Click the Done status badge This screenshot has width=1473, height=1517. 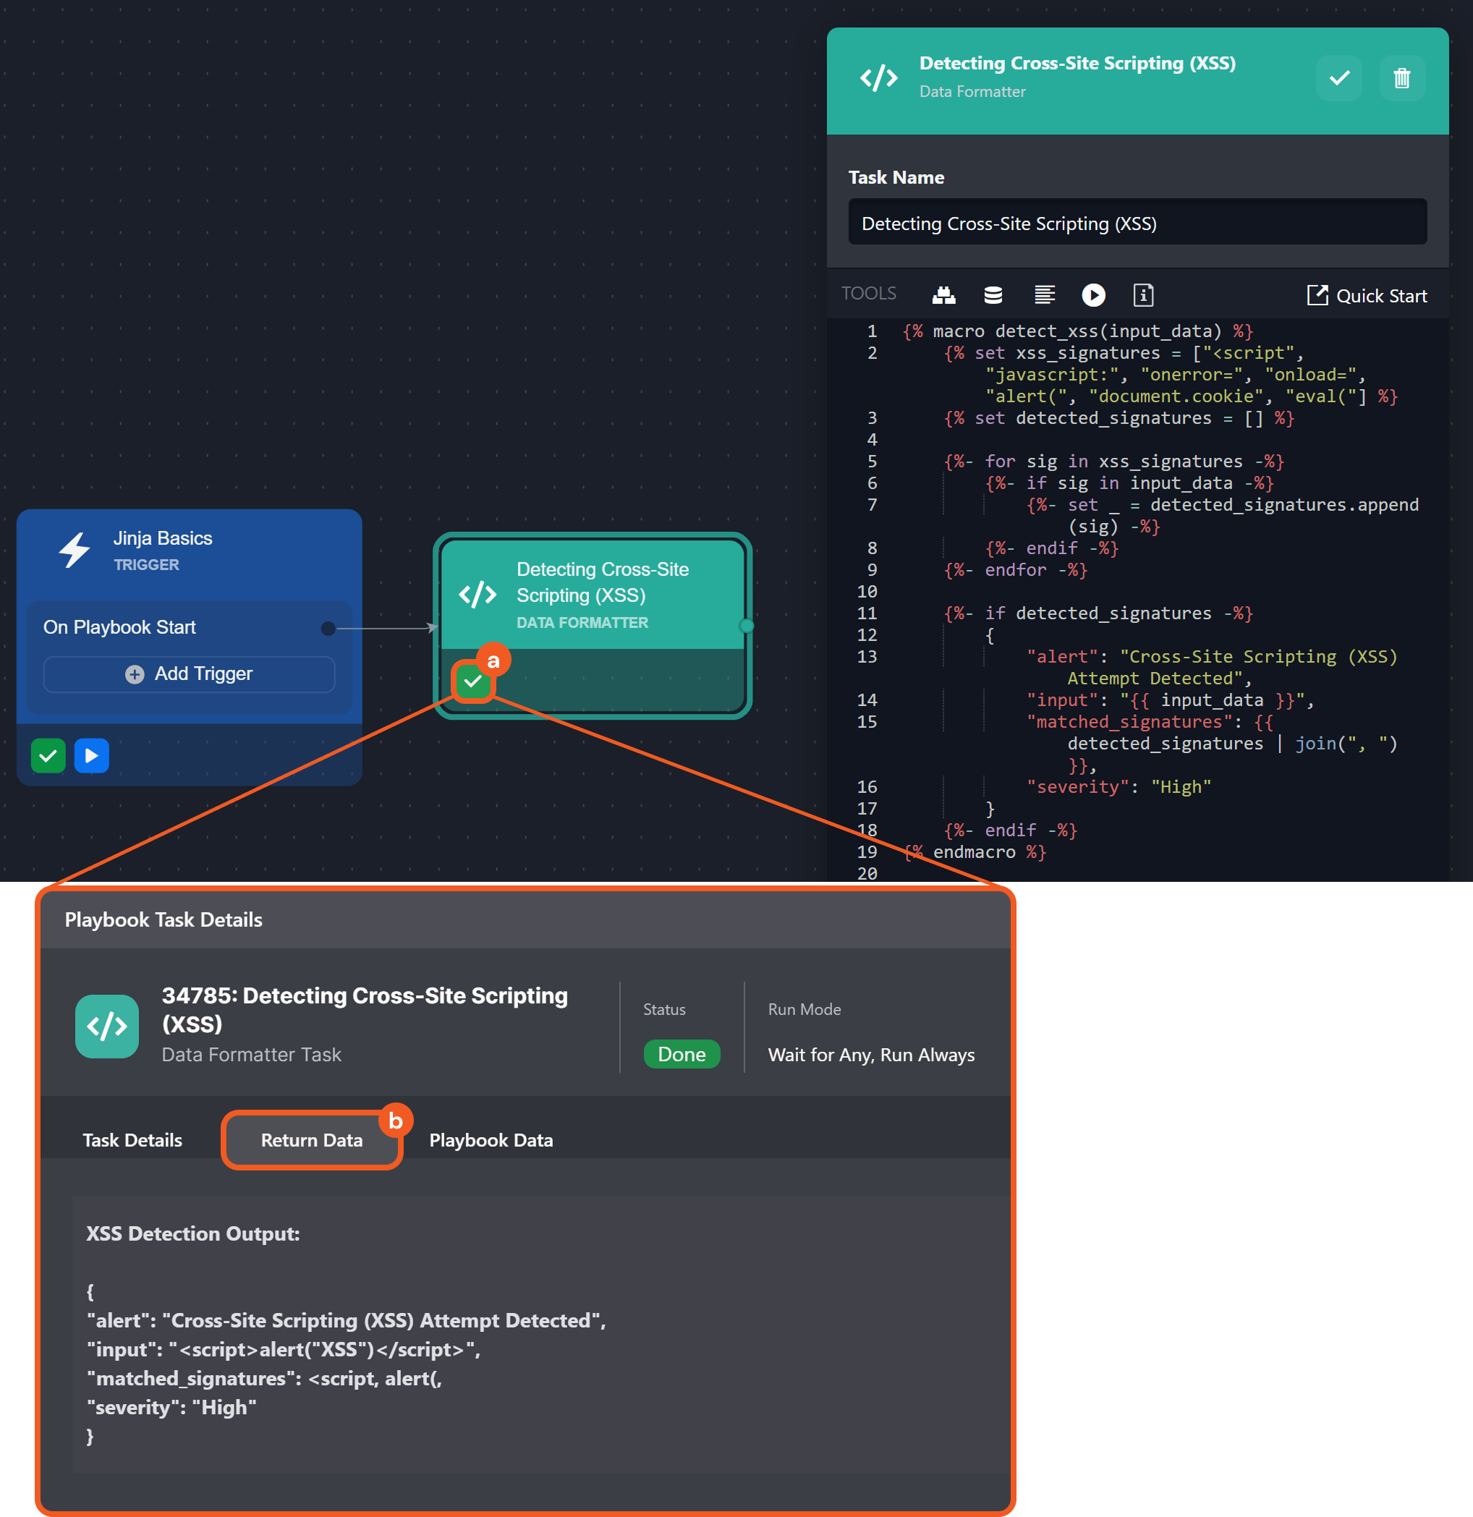coord(682,1054)
